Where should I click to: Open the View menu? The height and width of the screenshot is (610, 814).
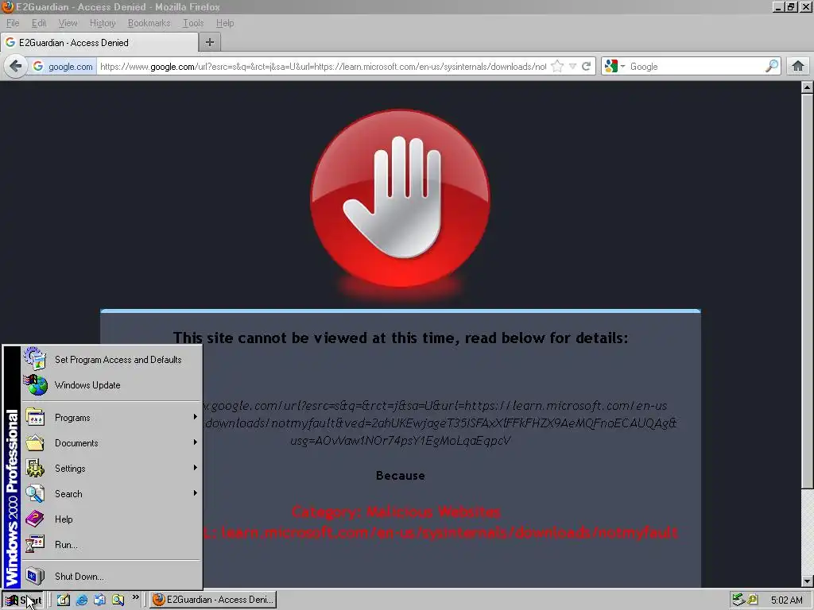(68, 23)
